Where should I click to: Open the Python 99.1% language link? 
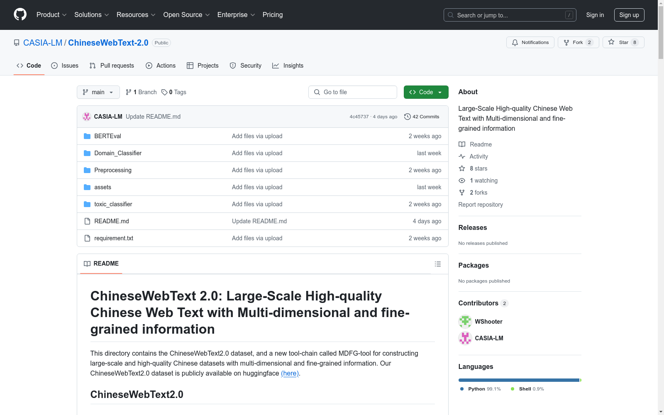click(481, 389)
